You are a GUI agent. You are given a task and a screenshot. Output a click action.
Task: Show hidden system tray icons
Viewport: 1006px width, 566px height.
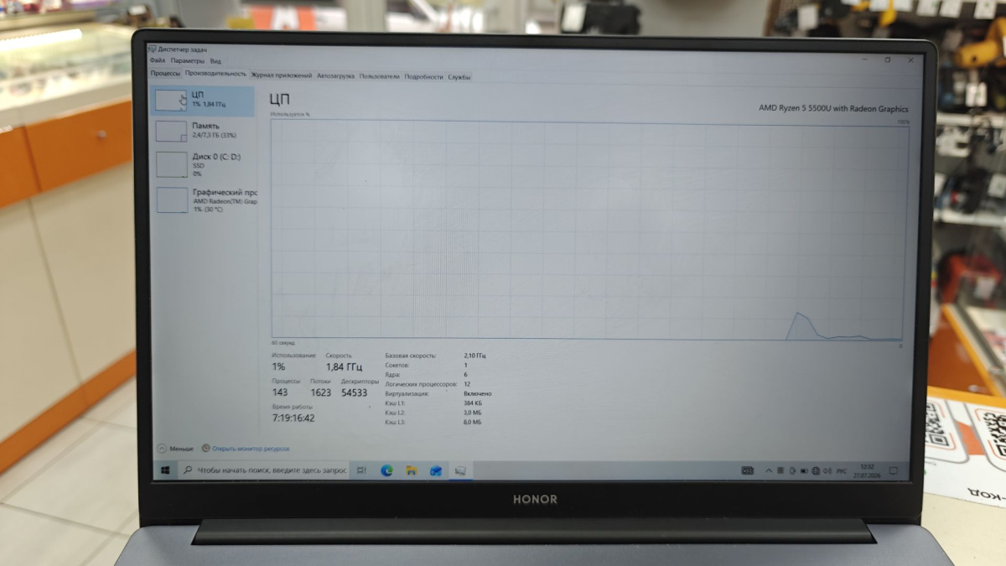pos(769,471)
